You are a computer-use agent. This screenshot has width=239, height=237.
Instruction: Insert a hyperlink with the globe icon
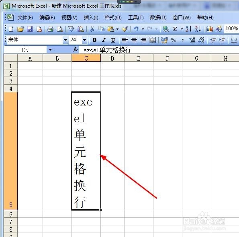click(165, 29)
